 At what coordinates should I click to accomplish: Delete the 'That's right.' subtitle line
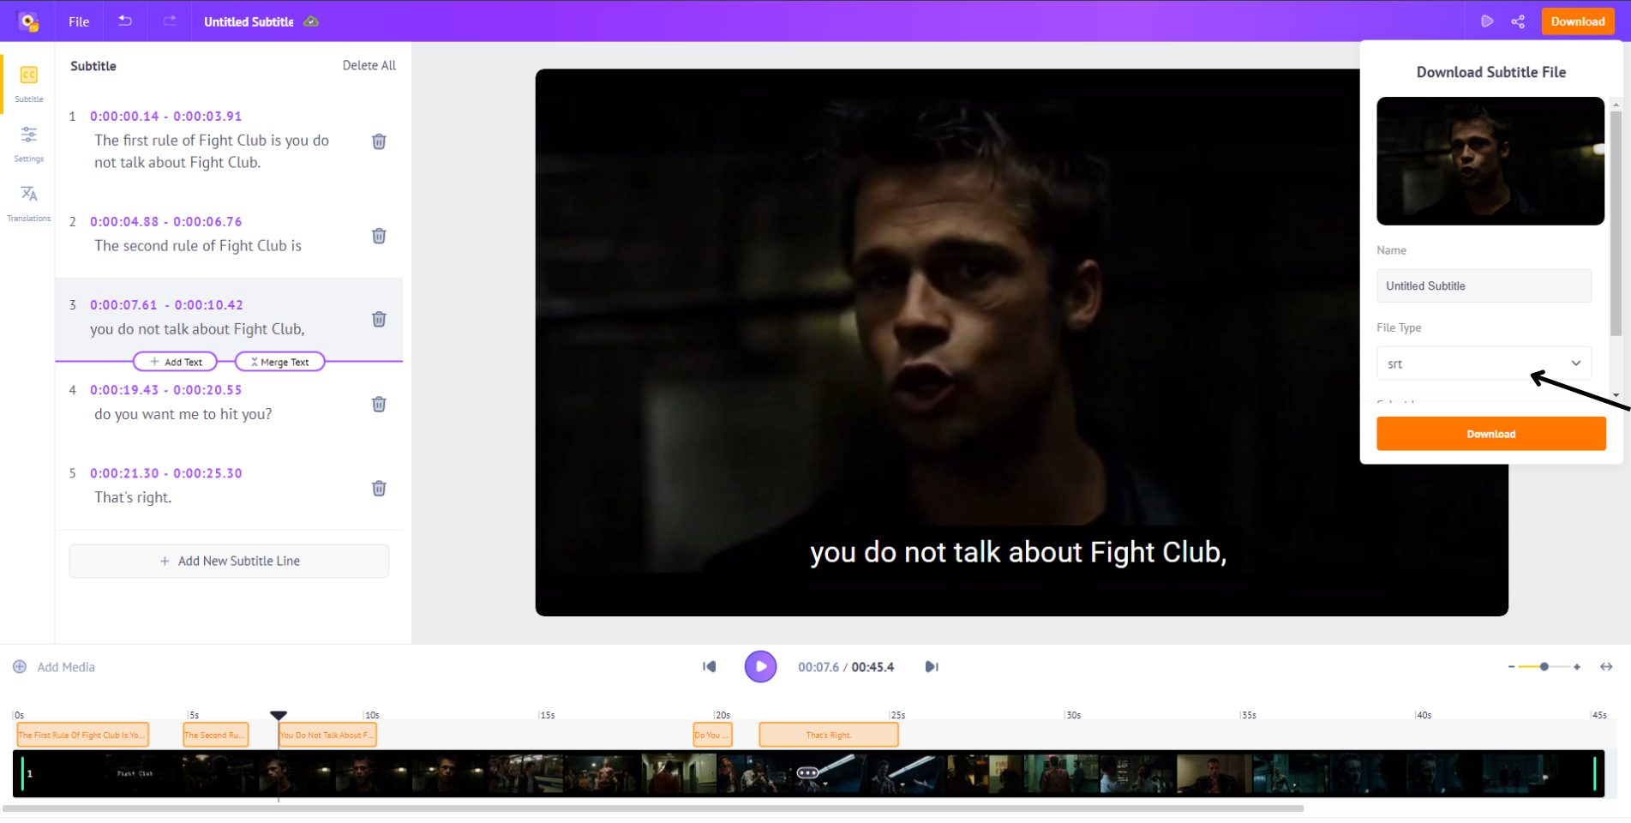tap(379, 489)
